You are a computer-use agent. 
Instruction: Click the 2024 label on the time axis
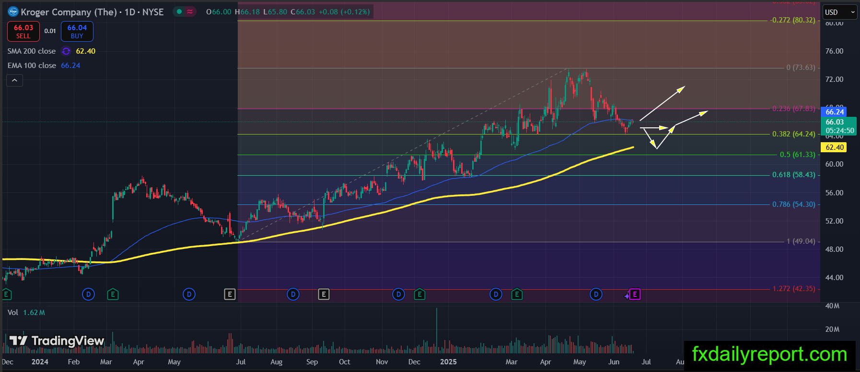[40, 362]
